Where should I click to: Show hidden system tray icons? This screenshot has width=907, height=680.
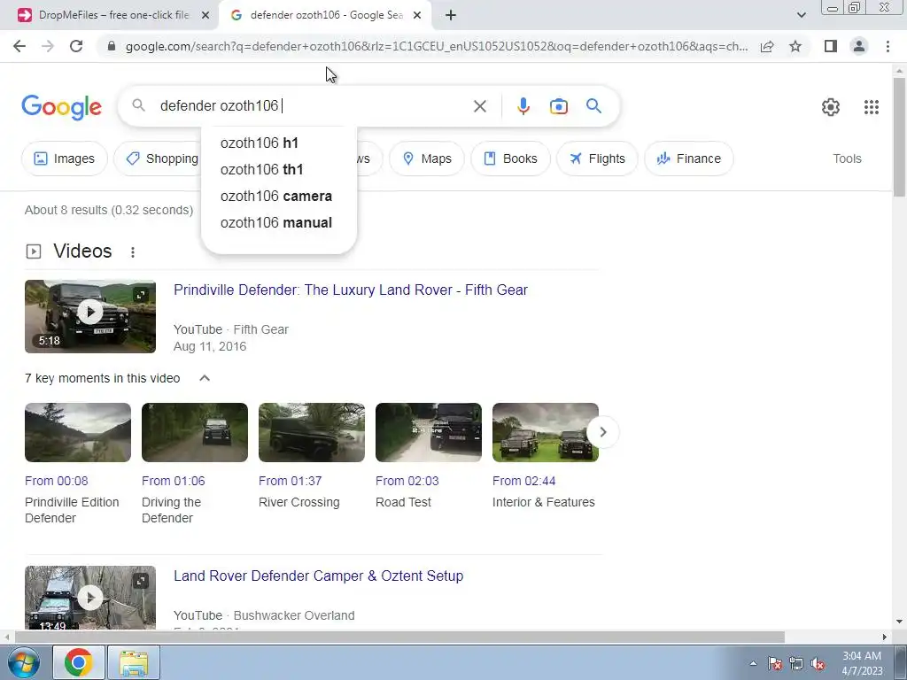click(753, 663)
